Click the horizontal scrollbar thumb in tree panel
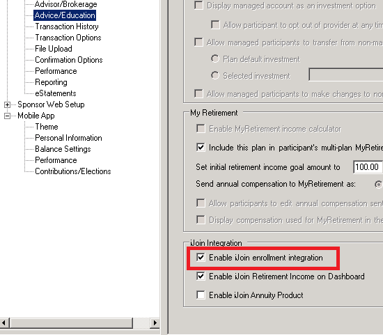 [71, 323]
